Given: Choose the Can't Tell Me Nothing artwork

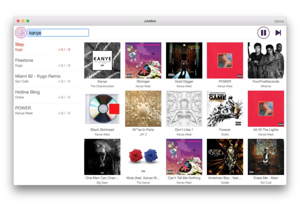Looking at the screenshot, I should (184, 157).
